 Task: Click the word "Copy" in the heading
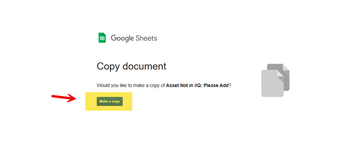[107, 66]
